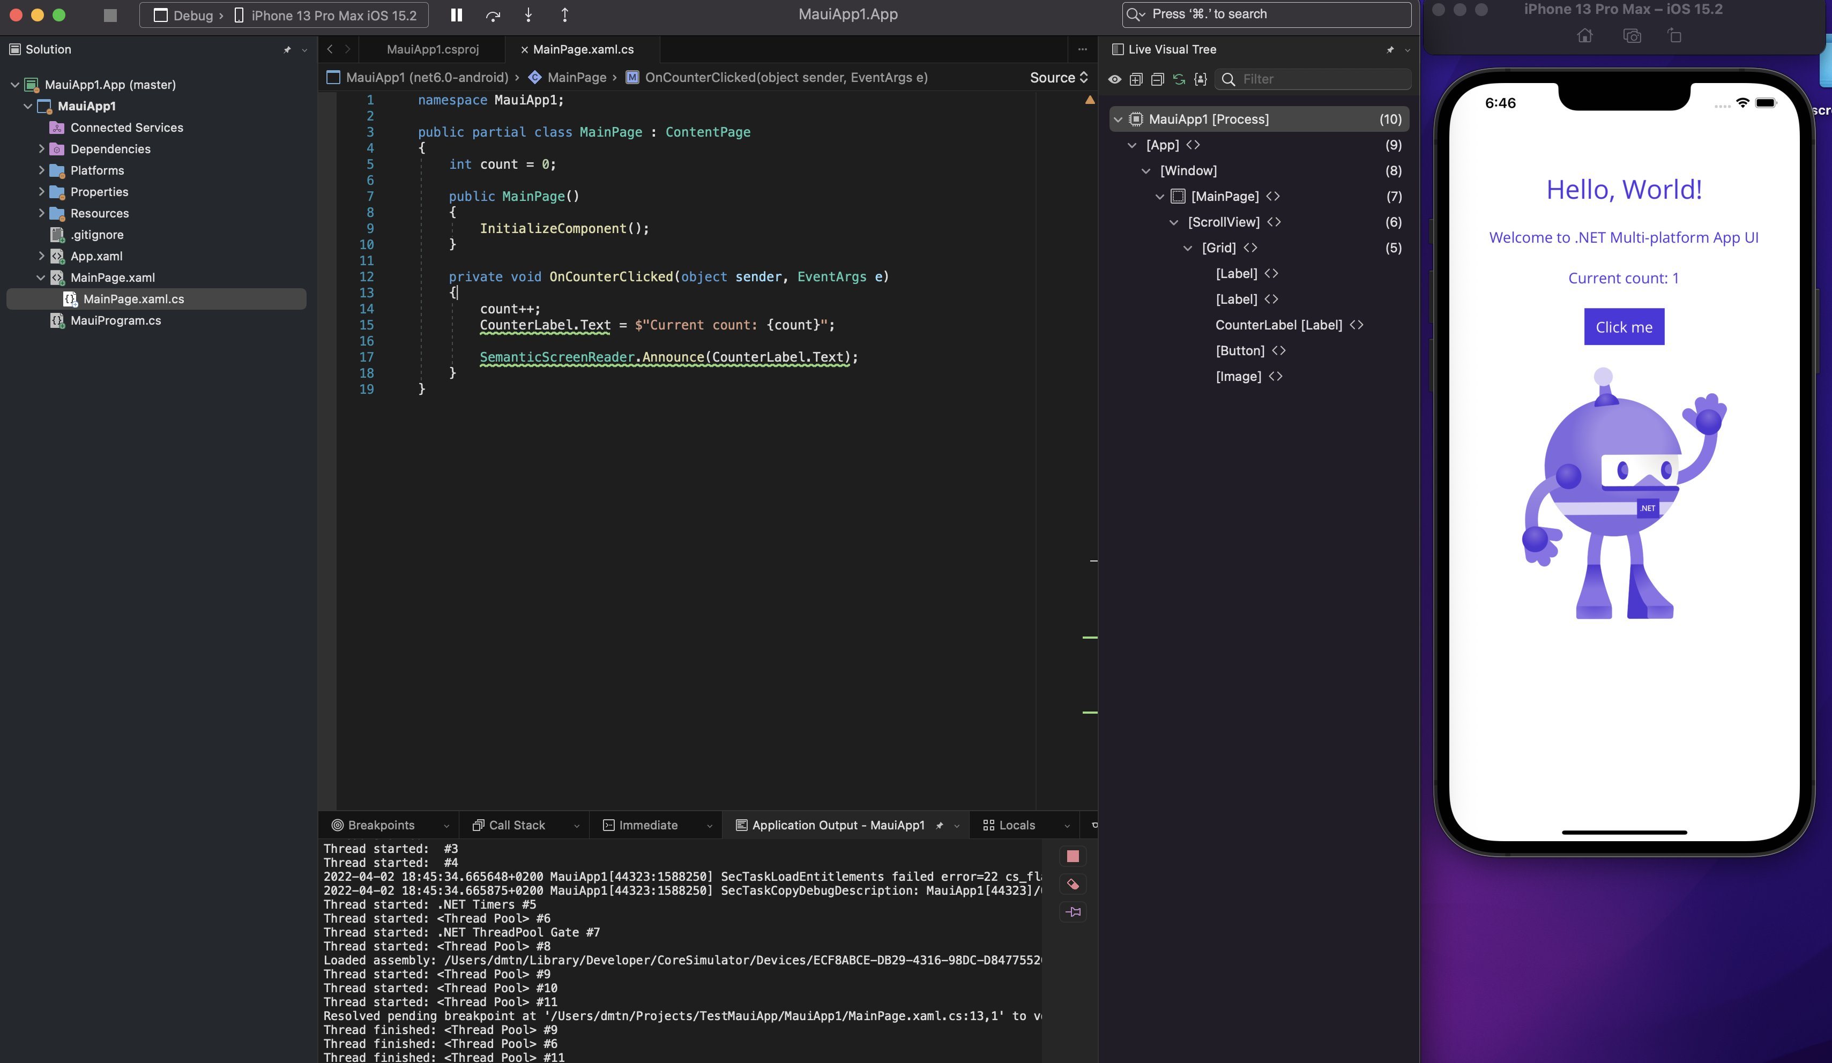Open the Solution panel options chevron
1832x1063 pixels.
[304, 50]
